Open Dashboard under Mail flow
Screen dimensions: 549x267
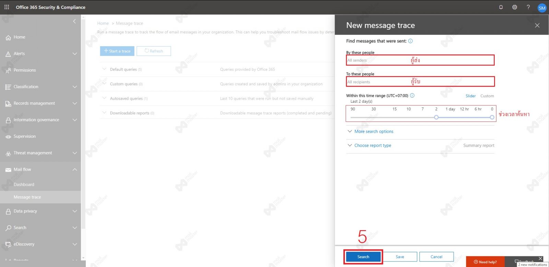pos(24,185)
